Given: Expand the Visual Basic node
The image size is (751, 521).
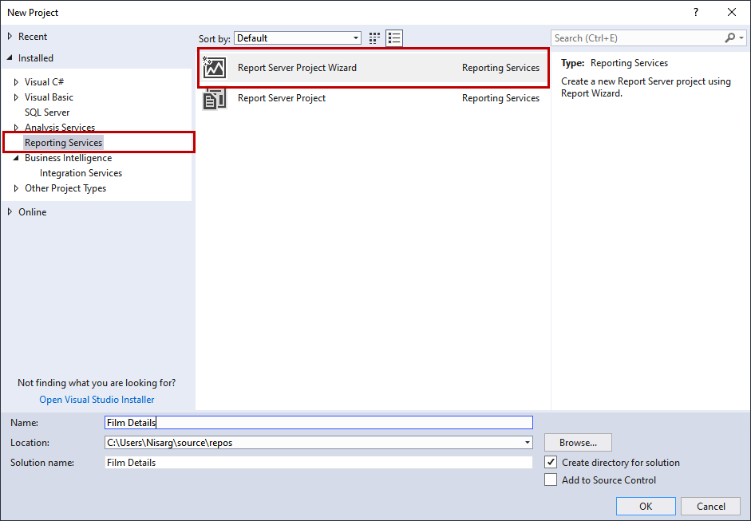Looking at the screenshot, I should [x=16, y=97].
